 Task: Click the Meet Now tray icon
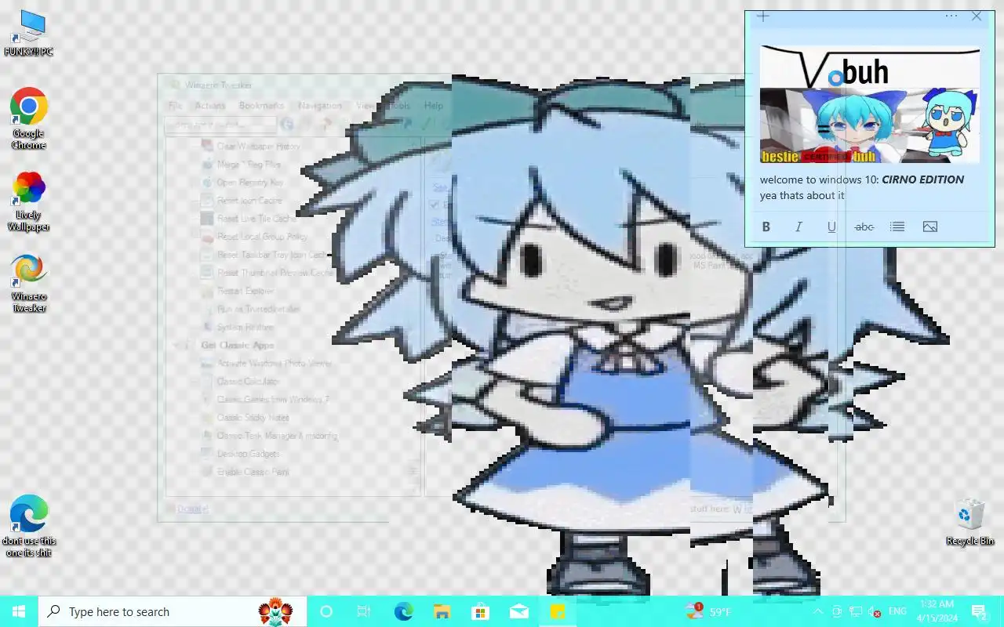pyautogui.click(x=837, y=611)
